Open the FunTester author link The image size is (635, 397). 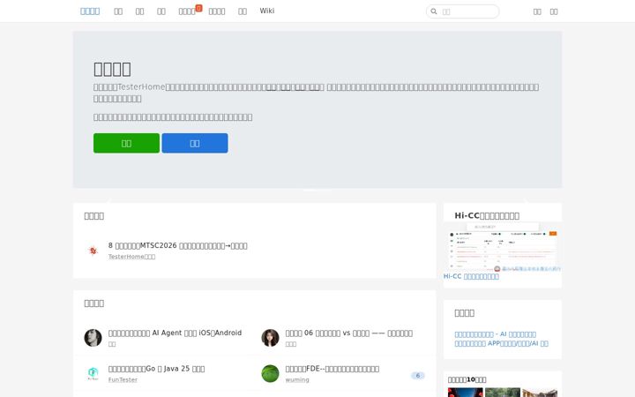(123, 379)
